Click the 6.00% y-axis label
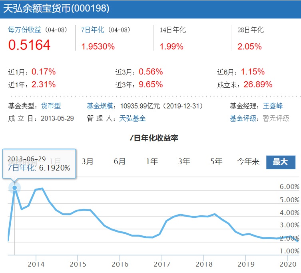Image resolution: width=301 pixels, height=273 pixels. [289, 187]
